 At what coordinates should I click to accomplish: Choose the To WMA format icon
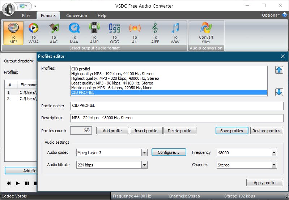tap(34, 33)
